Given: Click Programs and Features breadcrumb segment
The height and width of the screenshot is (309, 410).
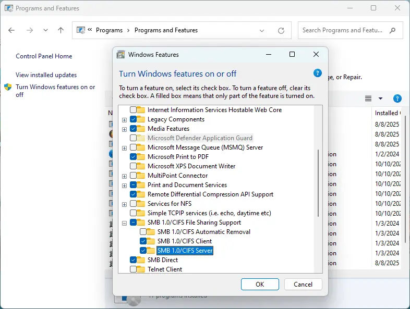Looking at the screenshot, I should pos(166,30).
